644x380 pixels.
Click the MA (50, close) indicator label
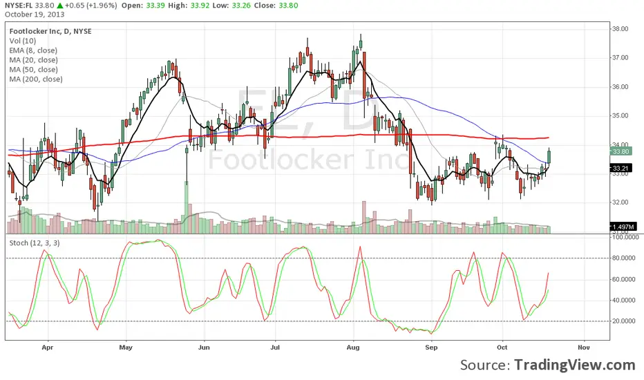(x=33, y=69)
